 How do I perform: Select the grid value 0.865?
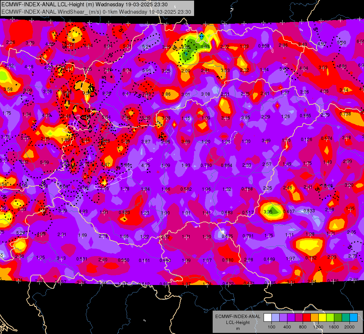305,115
